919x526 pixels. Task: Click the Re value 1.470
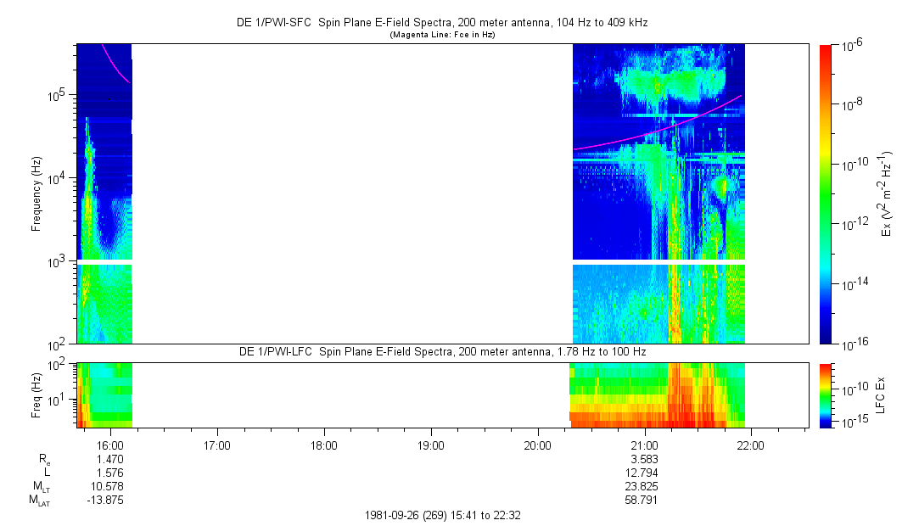110,459
